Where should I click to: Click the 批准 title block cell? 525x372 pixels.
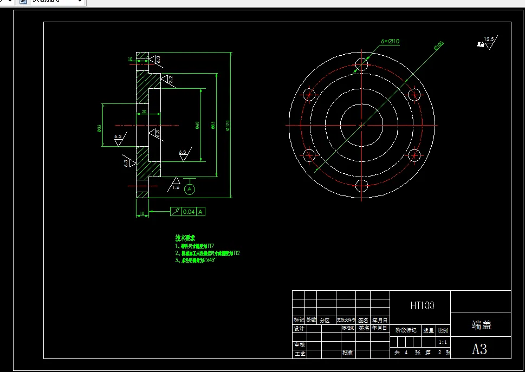click(347, 353)
